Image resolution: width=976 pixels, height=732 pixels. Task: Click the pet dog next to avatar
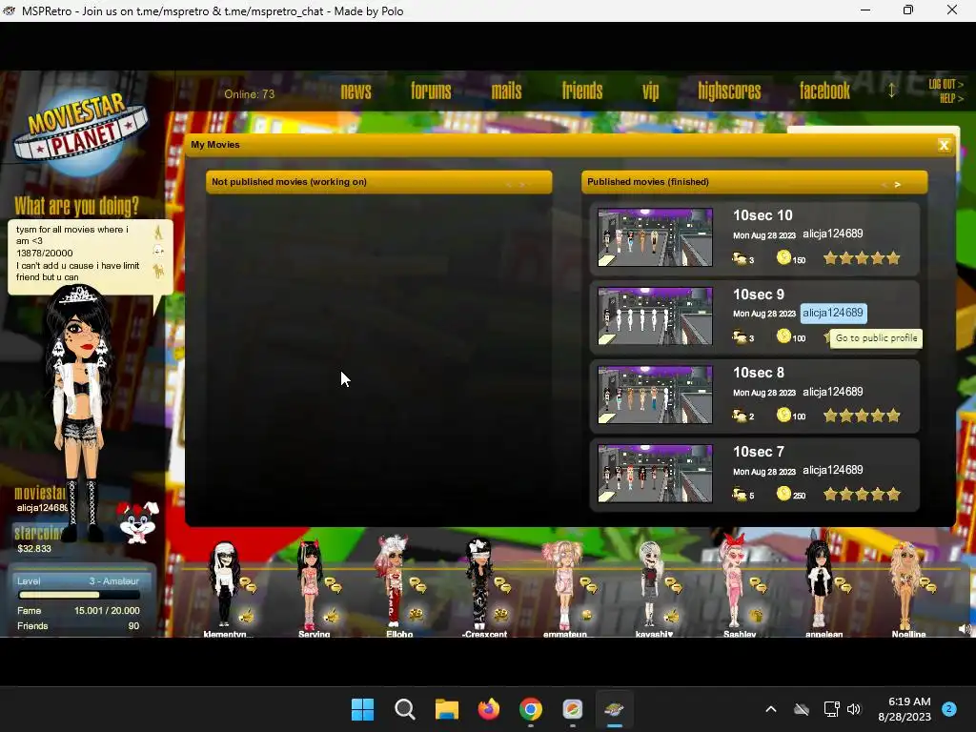[138, 521]
